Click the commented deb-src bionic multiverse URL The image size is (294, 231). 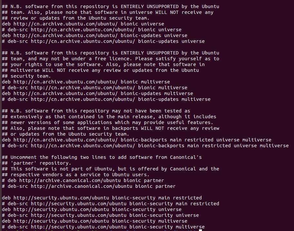[x=83, y=88]
